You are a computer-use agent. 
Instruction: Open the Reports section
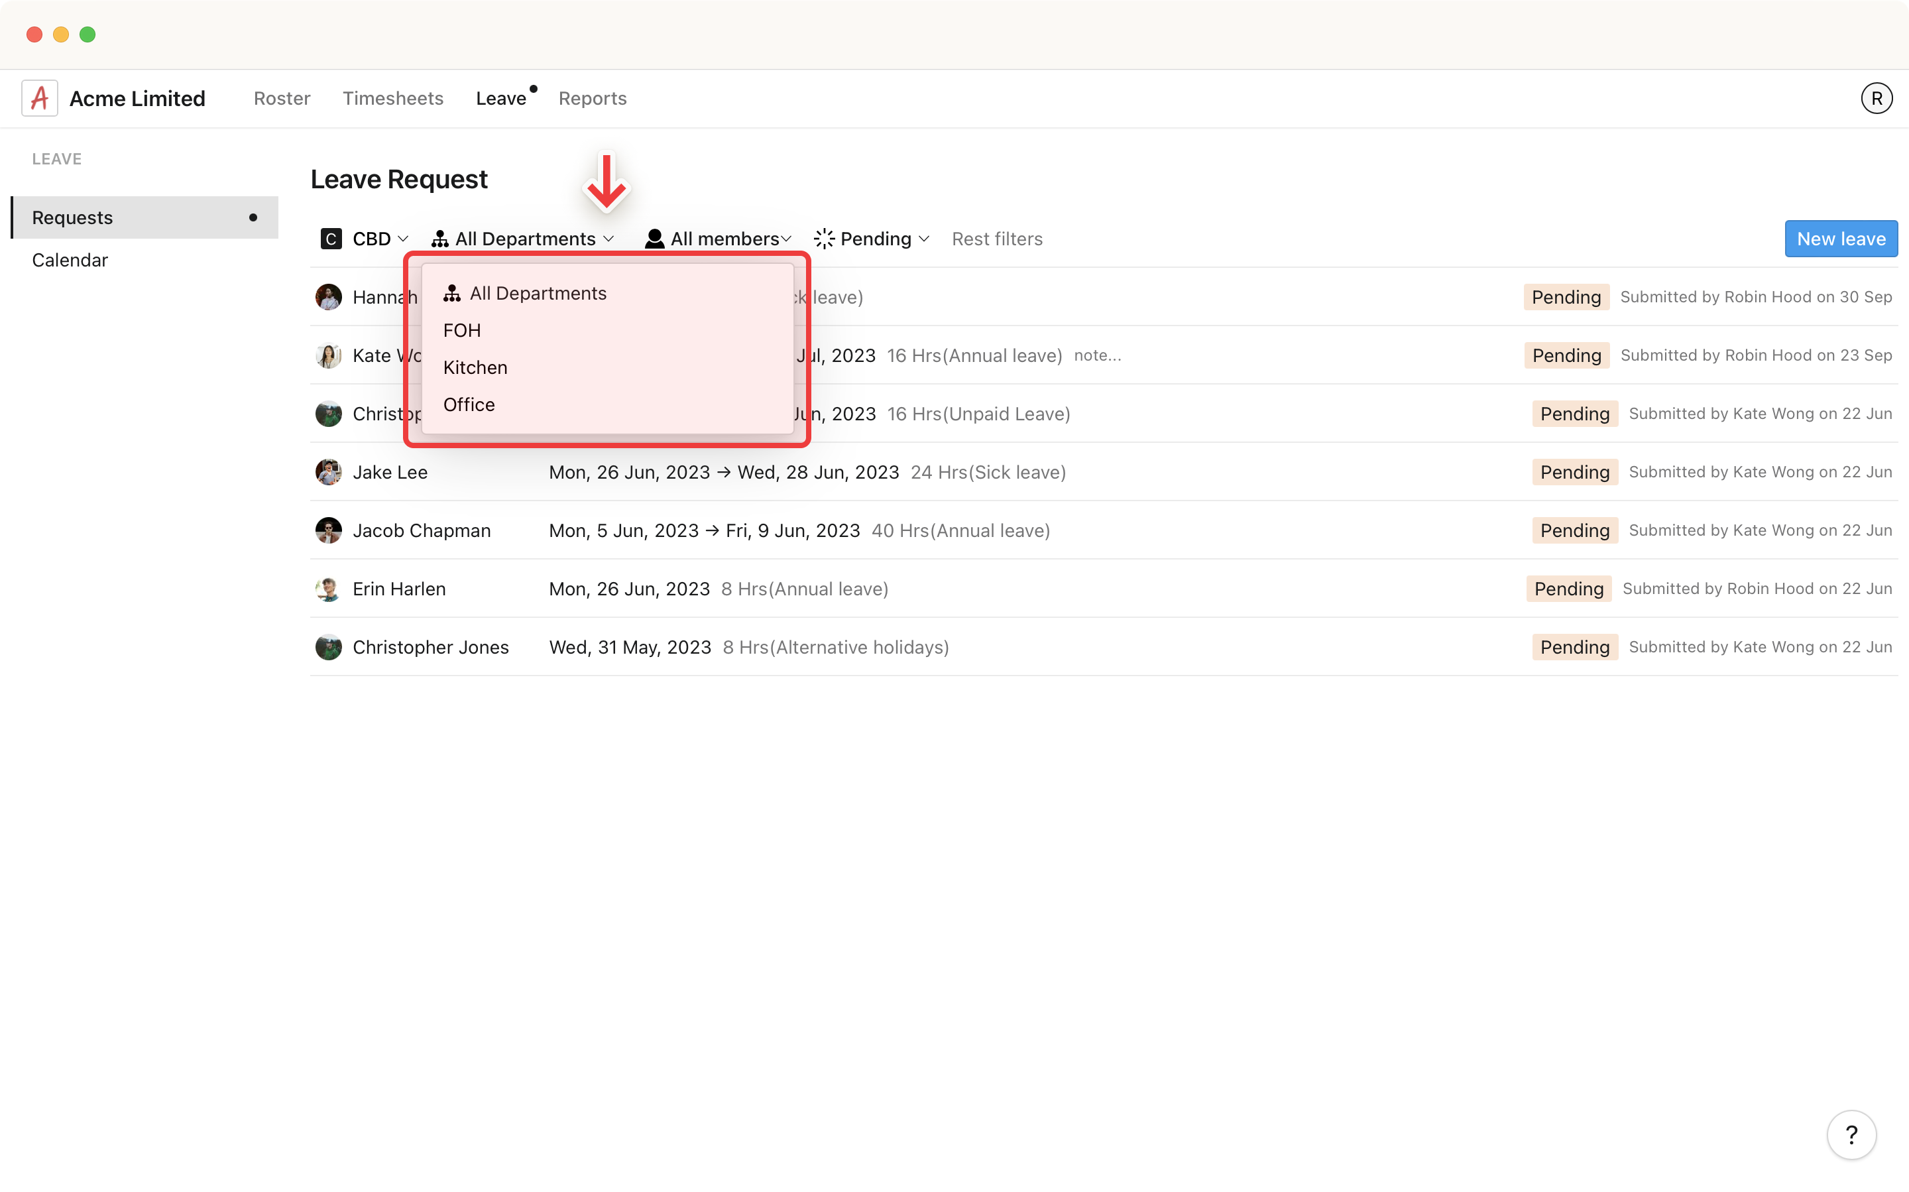click(592, 97)
